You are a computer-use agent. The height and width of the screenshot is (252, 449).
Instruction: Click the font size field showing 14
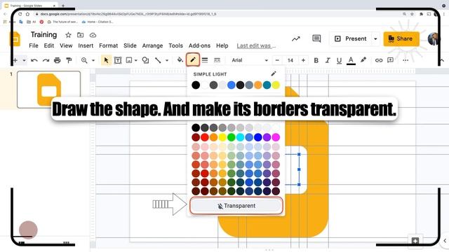coord(290,60)
